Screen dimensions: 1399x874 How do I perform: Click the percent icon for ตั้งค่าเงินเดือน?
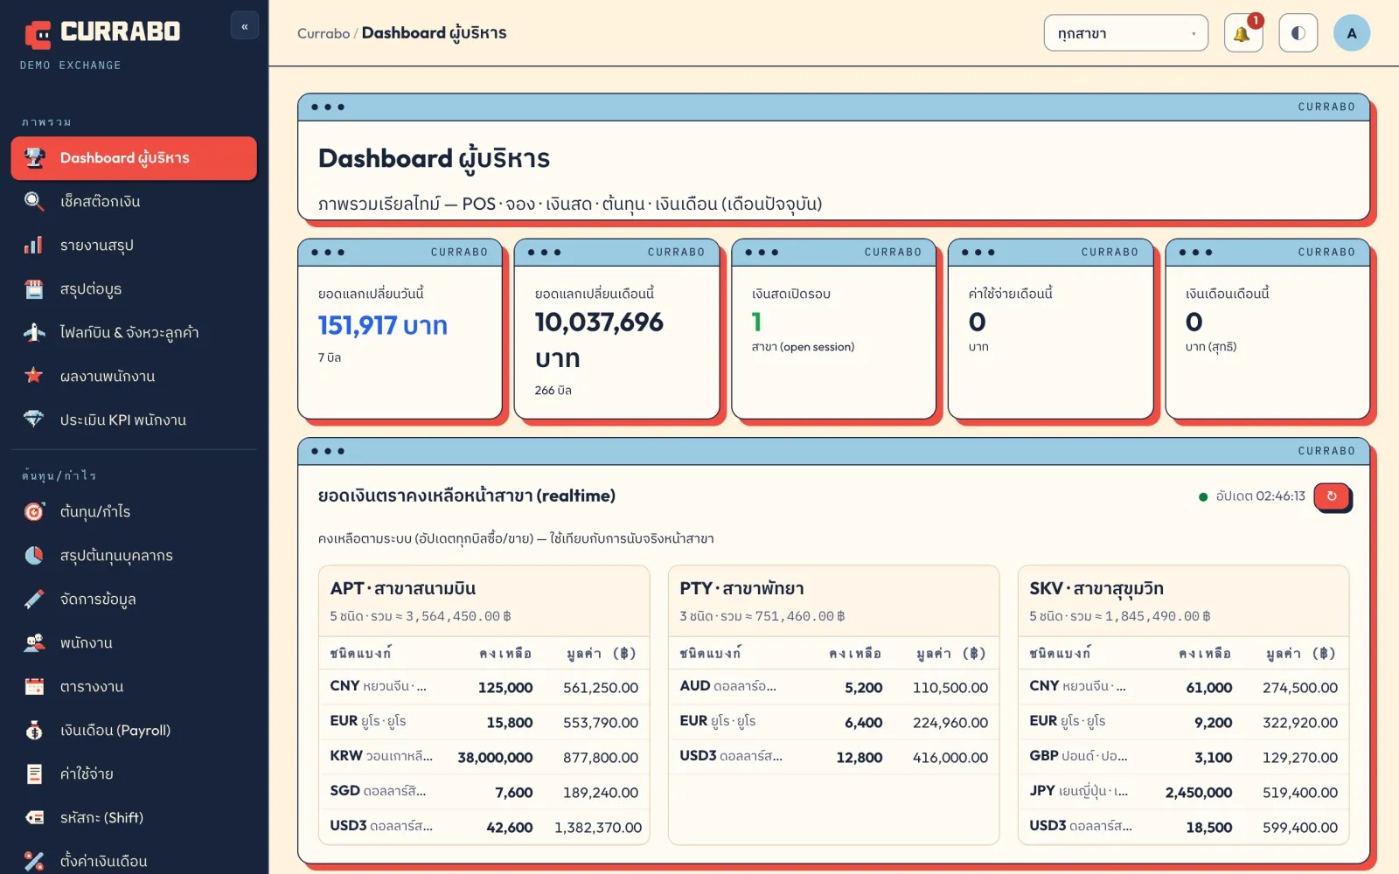point(34,861)
